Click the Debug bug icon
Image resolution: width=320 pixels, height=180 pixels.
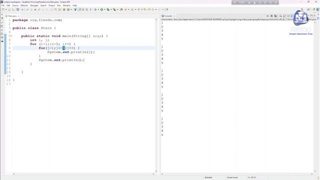click(95, 9)
